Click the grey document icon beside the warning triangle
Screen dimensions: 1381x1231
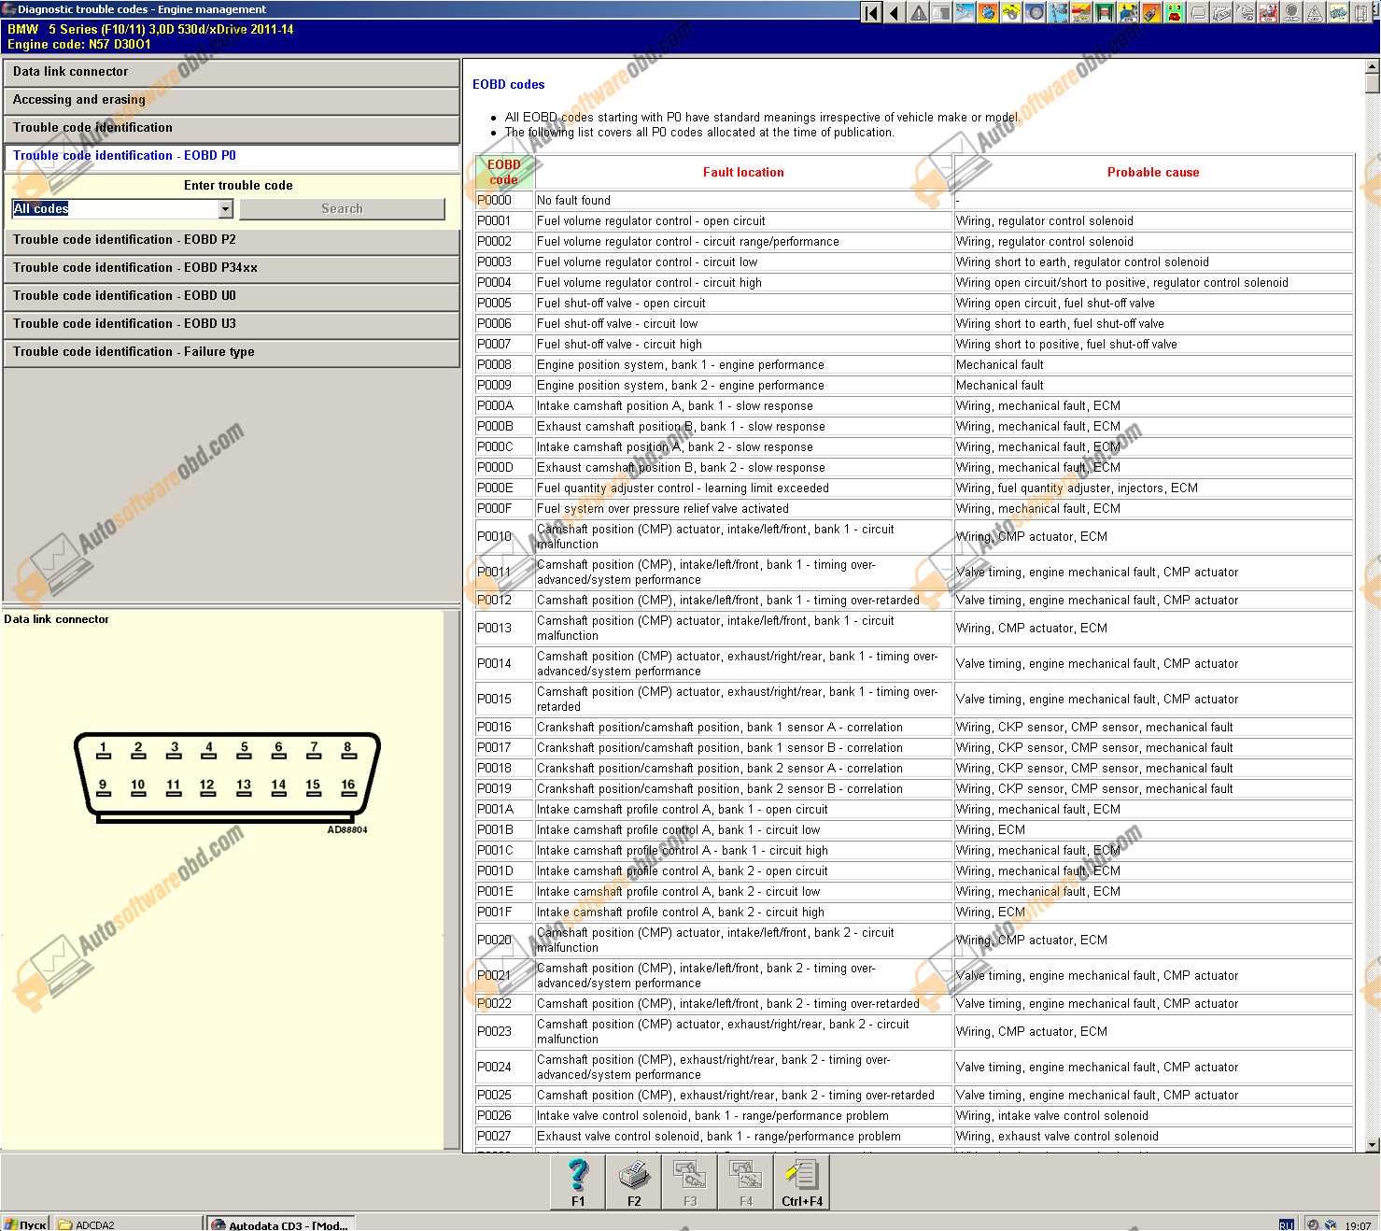(x=941, y=13)
